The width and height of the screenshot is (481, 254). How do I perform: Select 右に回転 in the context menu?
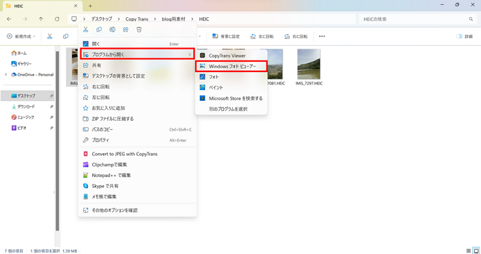tap(137, 86)
